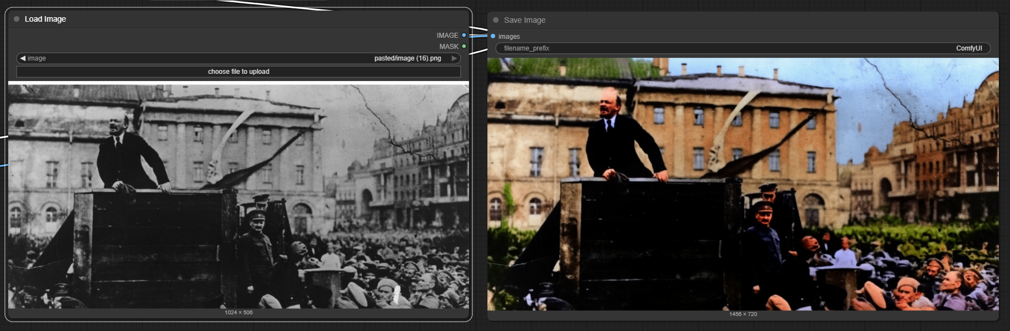Viewport: 1010px width, 331px height.
Task: Click the 1456 × 720 size label
Action: [x=743, y=314]
